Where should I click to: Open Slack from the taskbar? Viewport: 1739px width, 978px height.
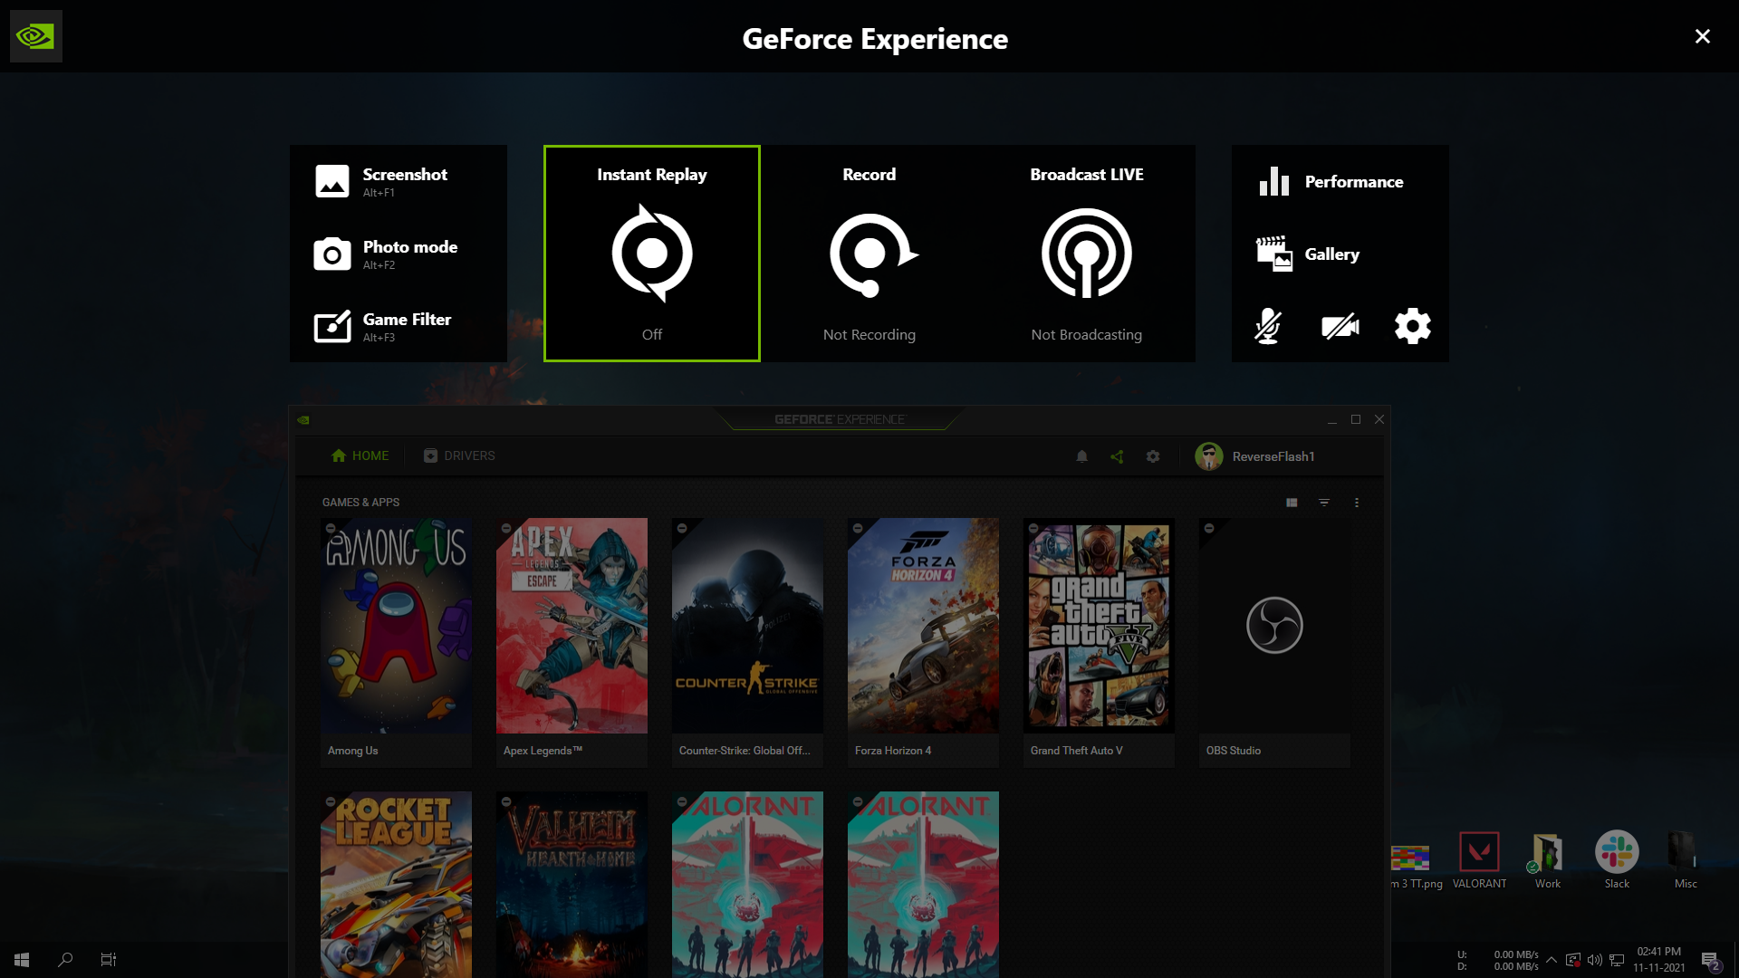pos(1616,853)
